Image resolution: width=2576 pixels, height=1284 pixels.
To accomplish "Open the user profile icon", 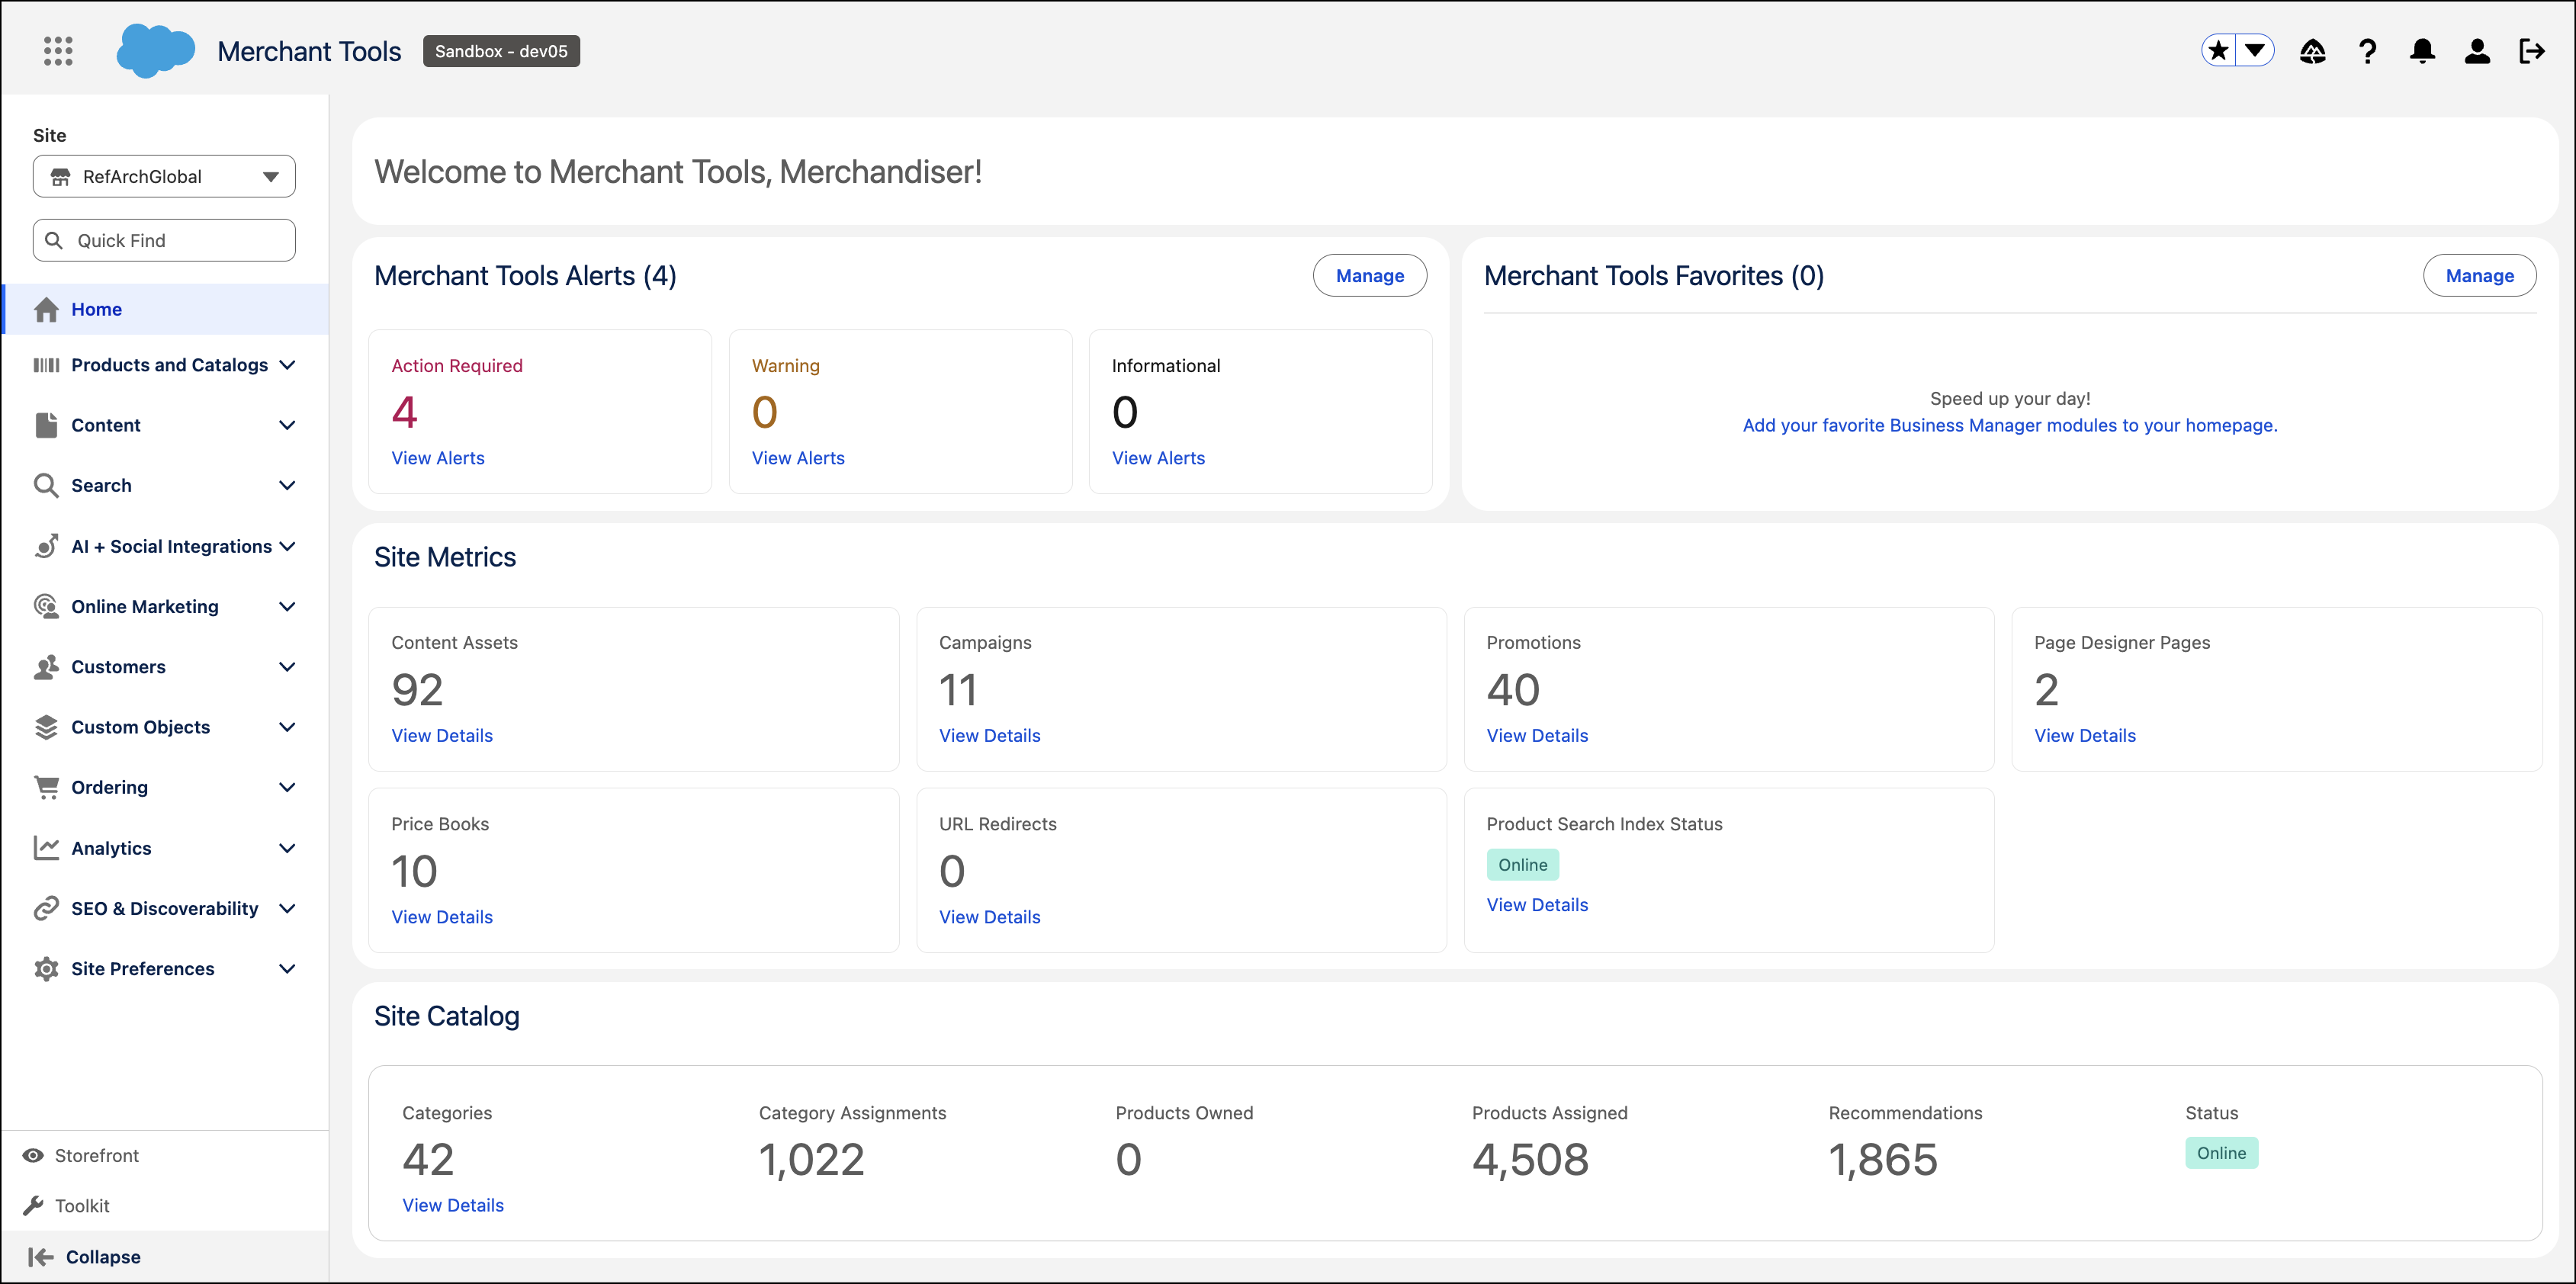I will click(2477, 51).
